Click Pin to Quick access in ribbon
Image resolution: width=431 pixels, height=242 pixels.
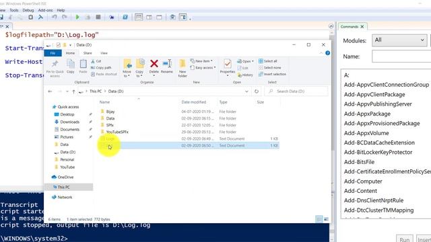pyautogui.click(x=55, y=69)
